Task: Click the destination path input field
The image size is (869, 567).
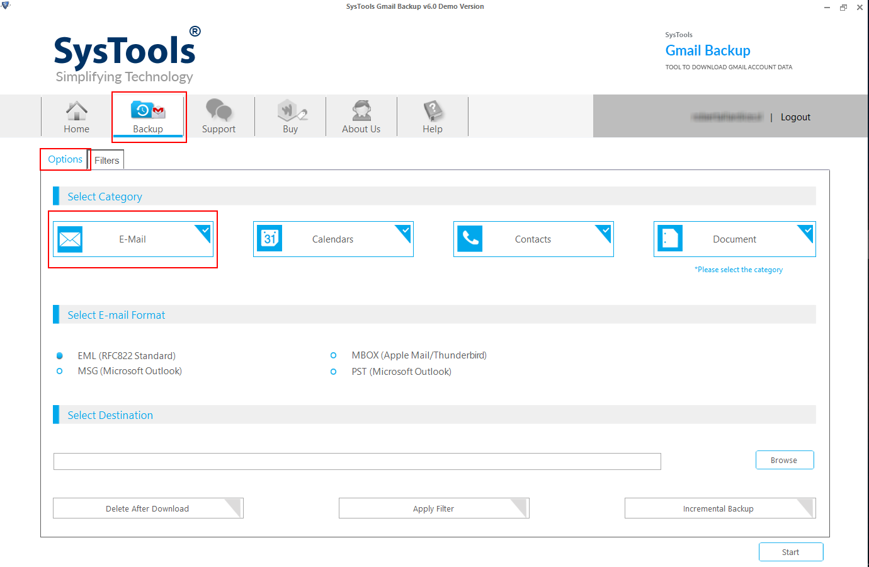Action: [357, 461]
